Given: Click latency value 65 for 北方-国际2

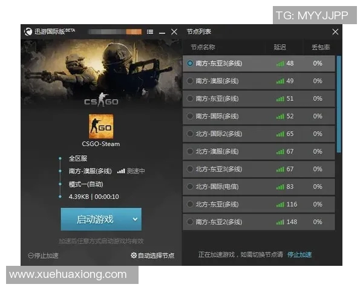Looking at the screenshot, I should (x=290, y=134).
